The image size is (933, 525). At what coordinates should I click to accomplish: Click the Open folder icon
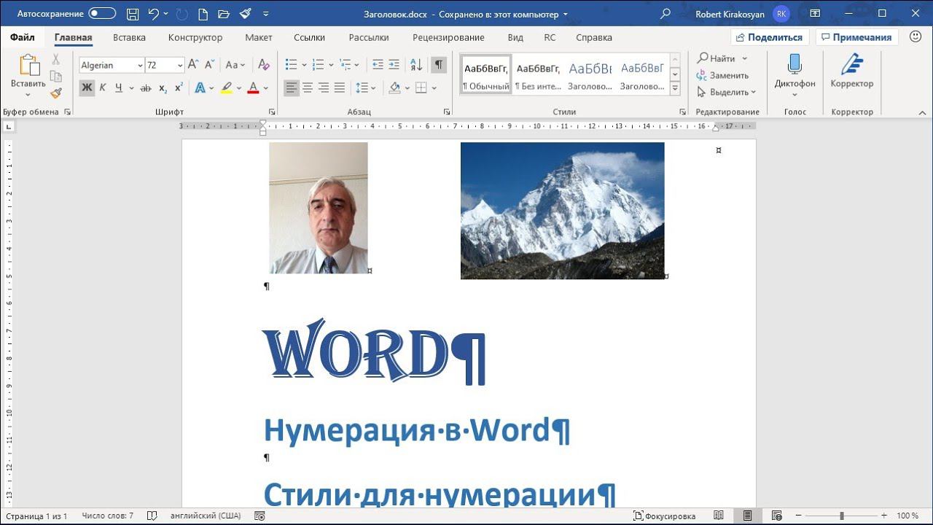pyautogui.click(x=224, y=14)
